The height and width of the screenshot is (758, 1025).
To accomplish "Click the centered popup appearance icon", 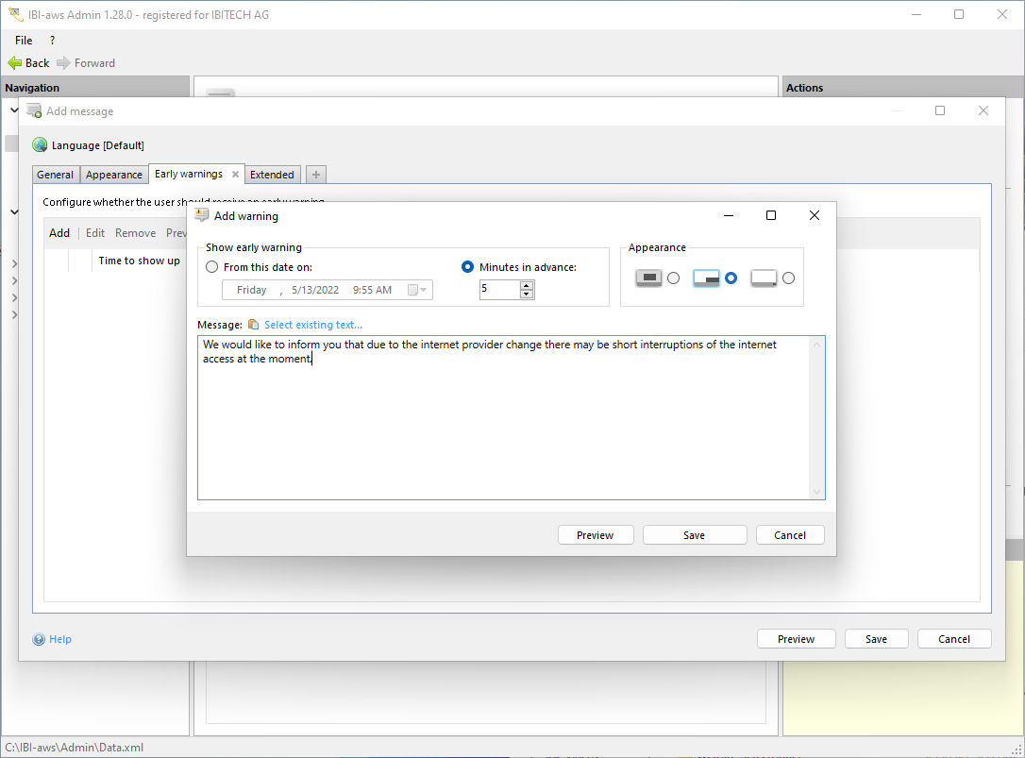I will point(648,278).
